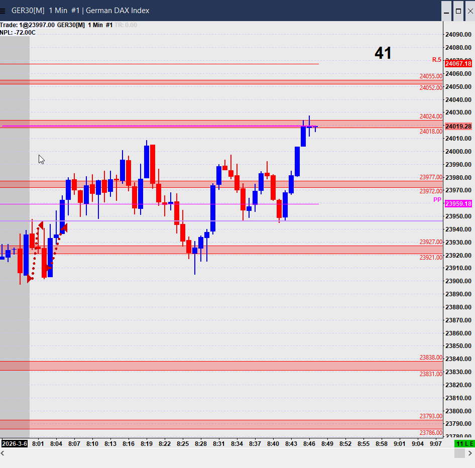Minimize the GER30[M] chart window
Viewport: 475px width, 468px height.
click(x=446, y=11)
